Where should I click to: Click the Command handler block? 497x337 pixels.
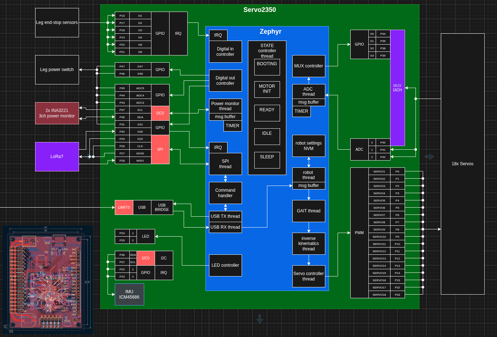coord(225,193)
